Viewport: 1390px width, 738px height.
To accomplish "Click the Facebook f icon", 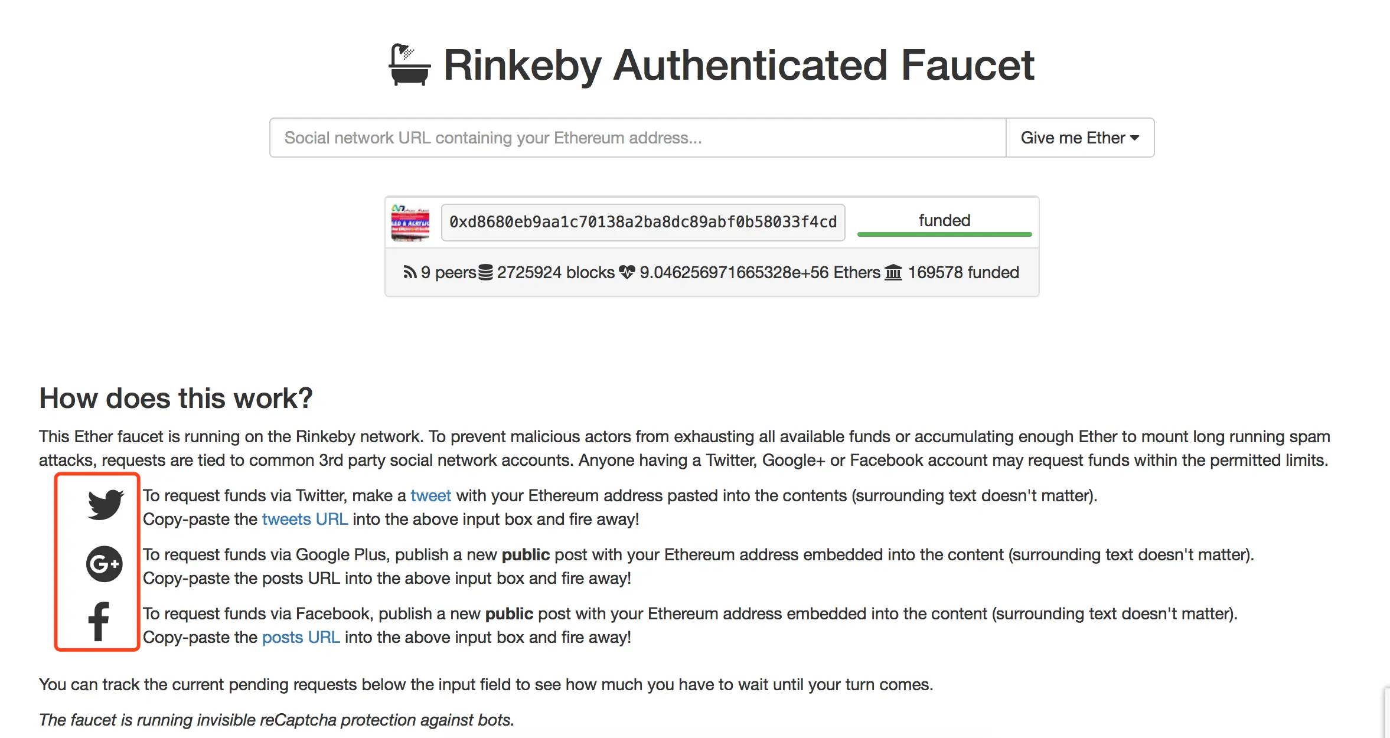I will tap(99, 621).
